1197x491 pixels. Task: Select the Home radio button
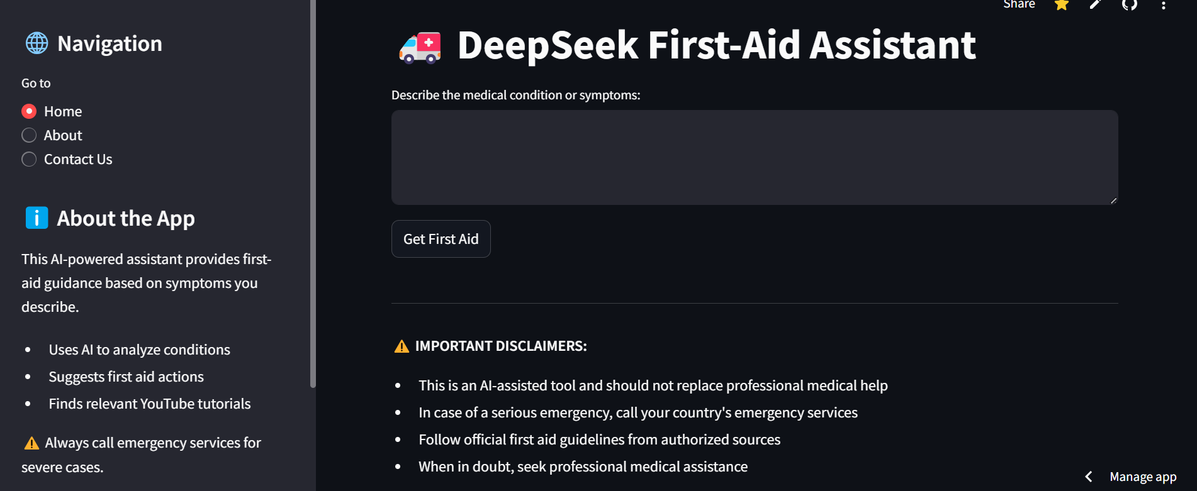tap(29, 111)
